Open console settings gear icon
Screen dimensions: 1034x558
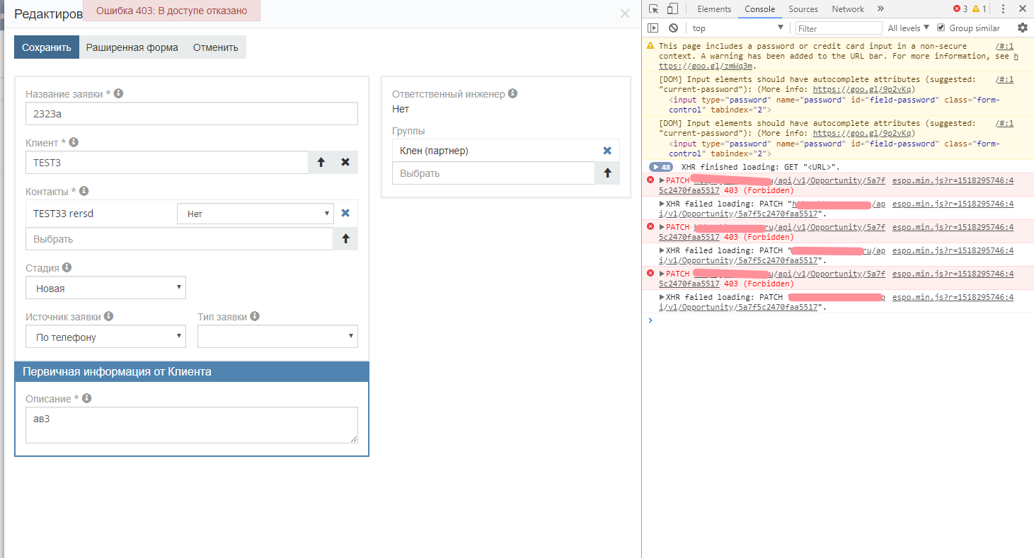click(1022, 28)
